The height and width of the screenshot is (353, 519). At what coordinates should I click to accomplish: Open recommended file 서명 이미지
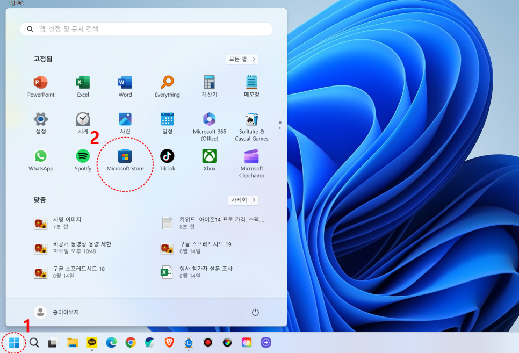[58, 223]
